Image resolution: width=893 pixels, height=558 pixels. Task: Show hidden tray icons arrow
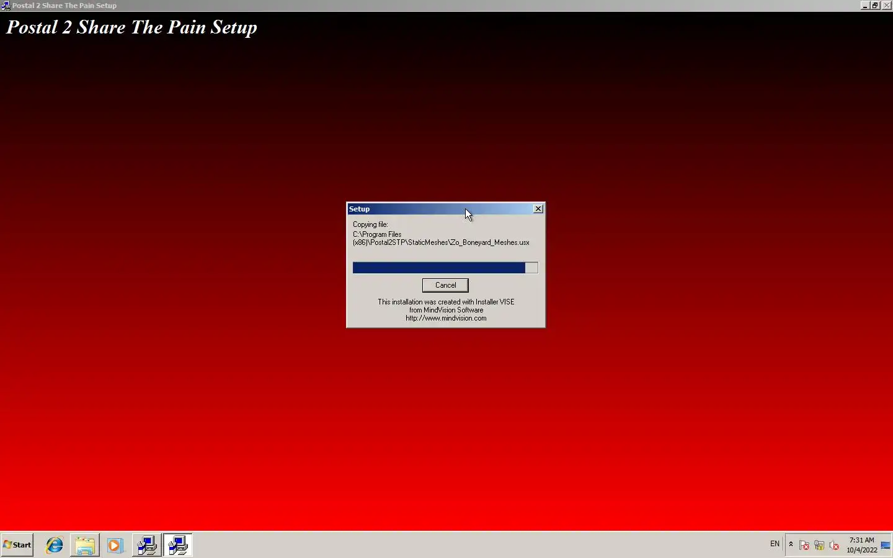pyautogui.click(x=791, y=544)
